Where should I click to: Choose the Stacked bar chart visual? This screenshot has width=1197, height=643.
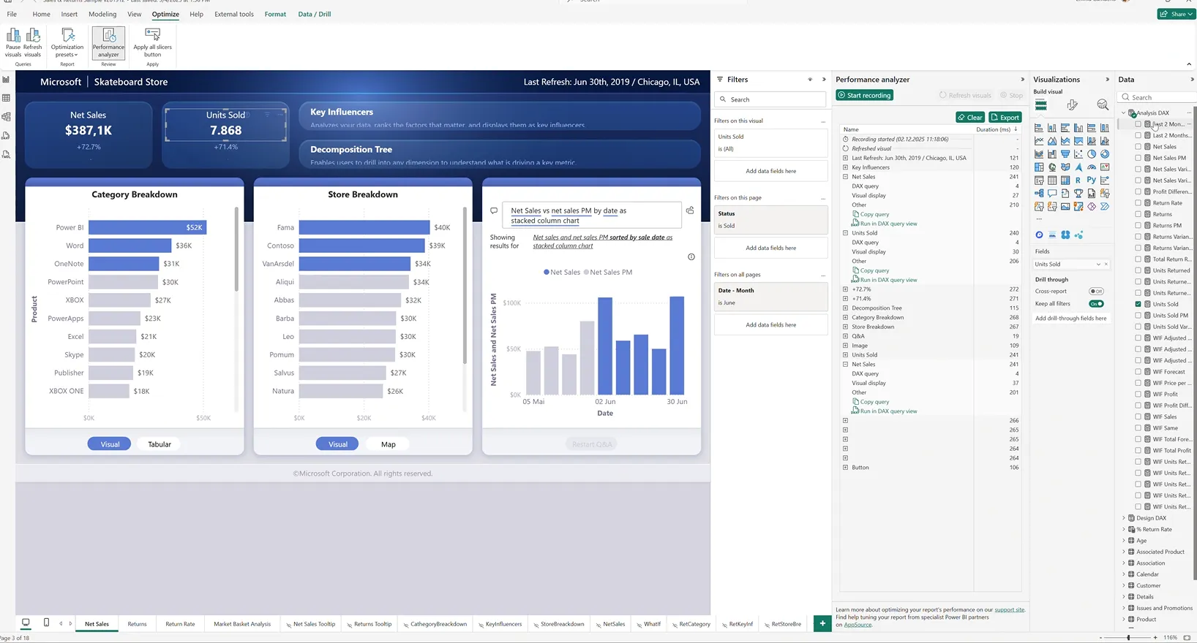point(1039,128)
